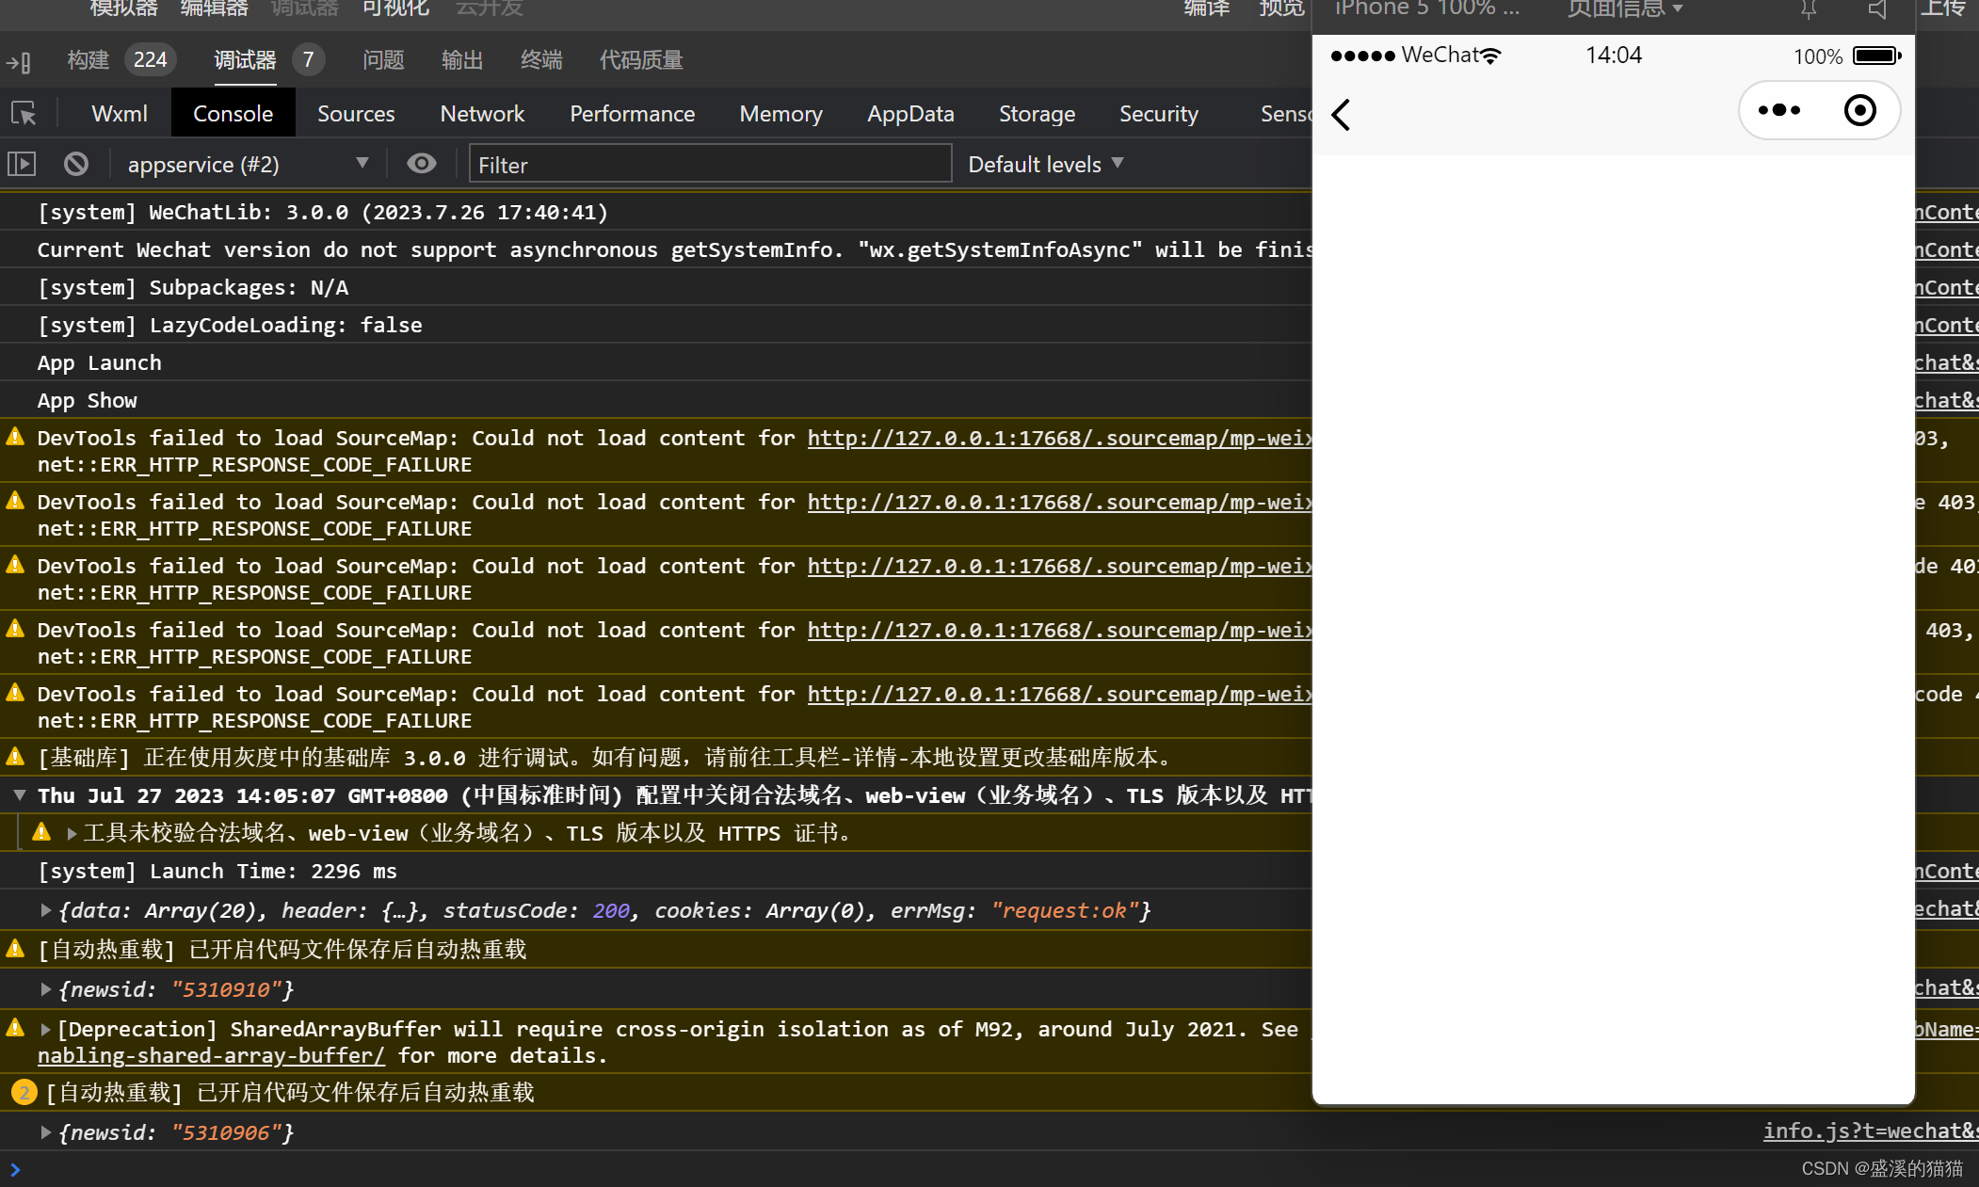Open the Default levels dropdown
The image size is (1979, 1187).
pyautogui.click(x=1045, y=165)
